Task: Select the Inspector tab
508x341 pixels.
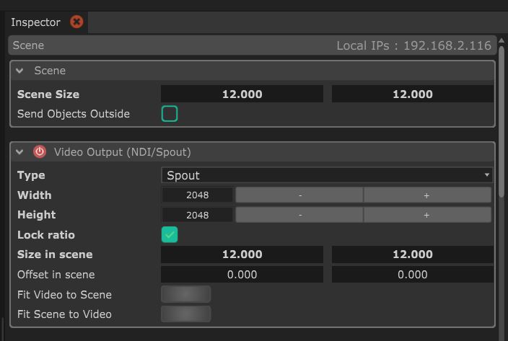Action: click(x=35, y=22)
